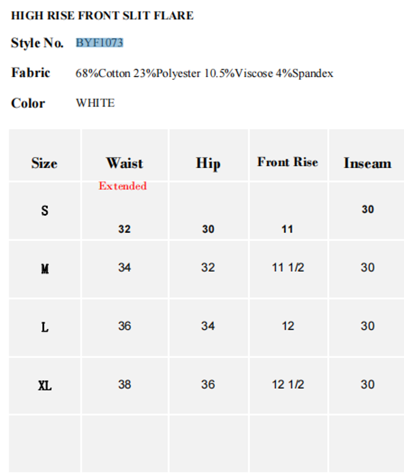The height and width of the screenshot is (474, 404).
Task: Click the red Extended text
Action: [123, 186]
